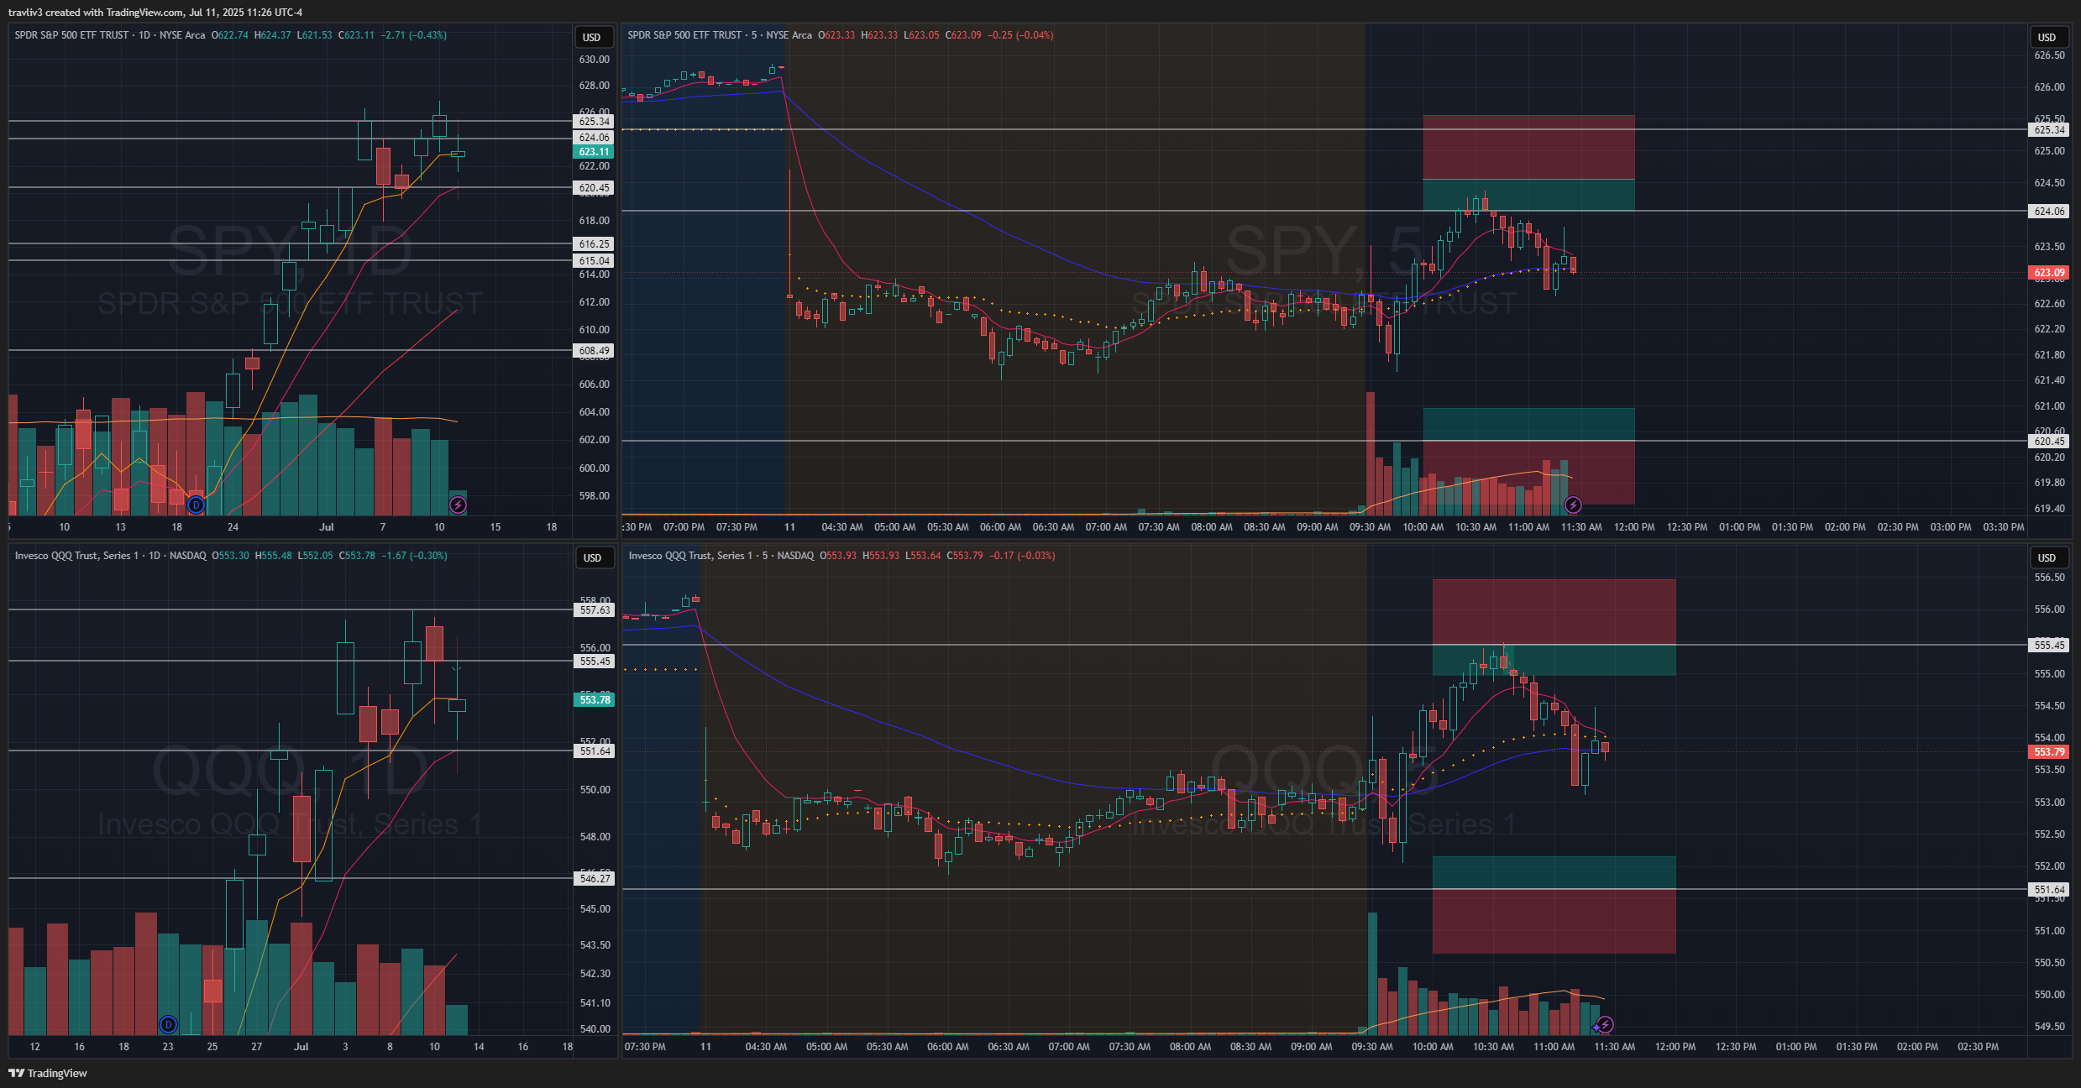Click the purple lightning icon on SPY daily chart
This screenshot has width=2081, height=1088.
point(458,505)
